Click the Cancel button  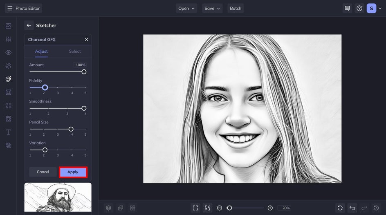click(43, 172)
